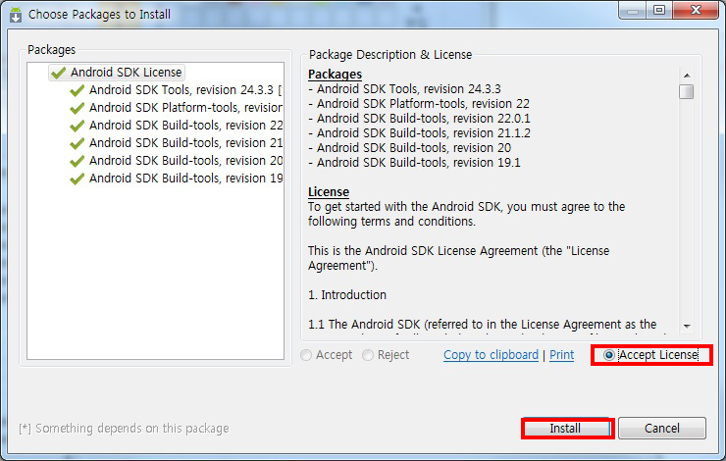Select the Android SDK License tree node
This screenshot has width=726, height=461.
(x=126, y=73)
